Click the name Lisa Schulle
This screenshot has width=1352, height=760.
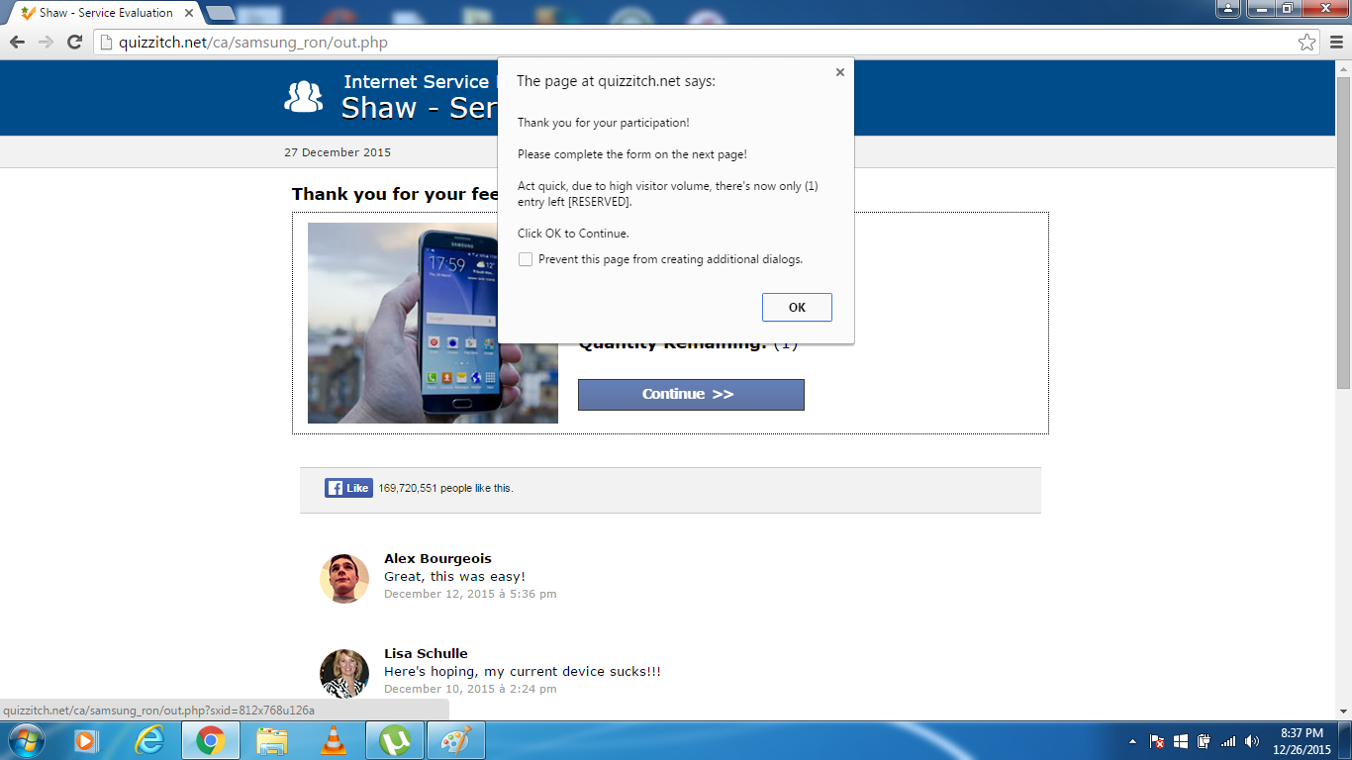tap(426, 653)
